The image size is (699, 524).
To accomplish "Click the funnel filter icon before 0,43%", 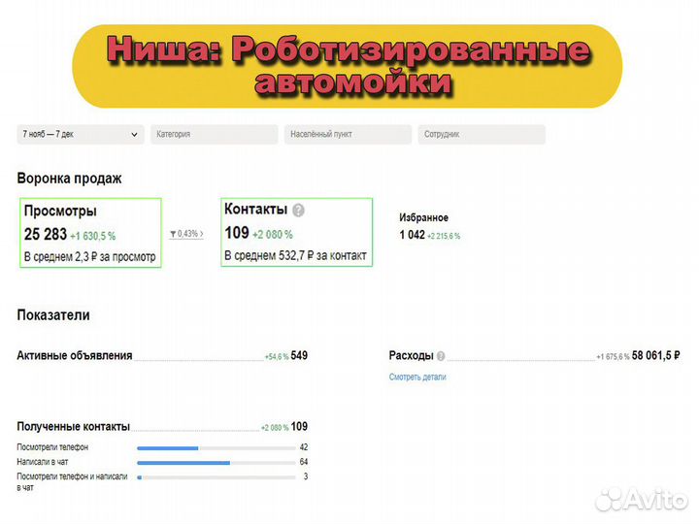I will coord(173,234).
